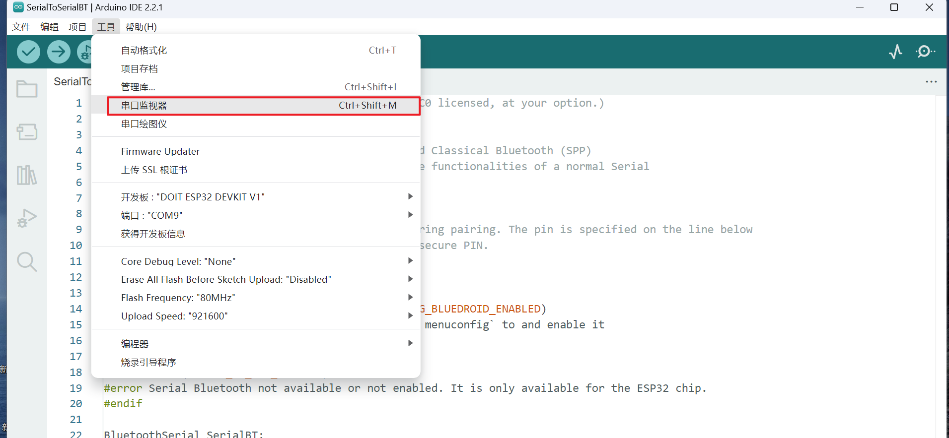
Task: Launch Firmware Updater entry
Action: pyautogui.click(x=256, y=151)
